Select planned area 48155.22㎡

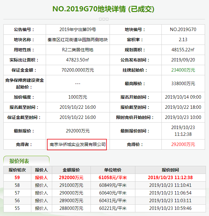tap(183, 50)
